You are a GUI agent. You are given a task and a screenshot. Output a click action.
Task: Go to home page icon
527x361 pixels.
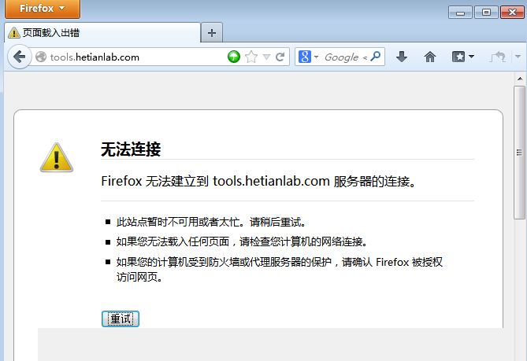430,57
